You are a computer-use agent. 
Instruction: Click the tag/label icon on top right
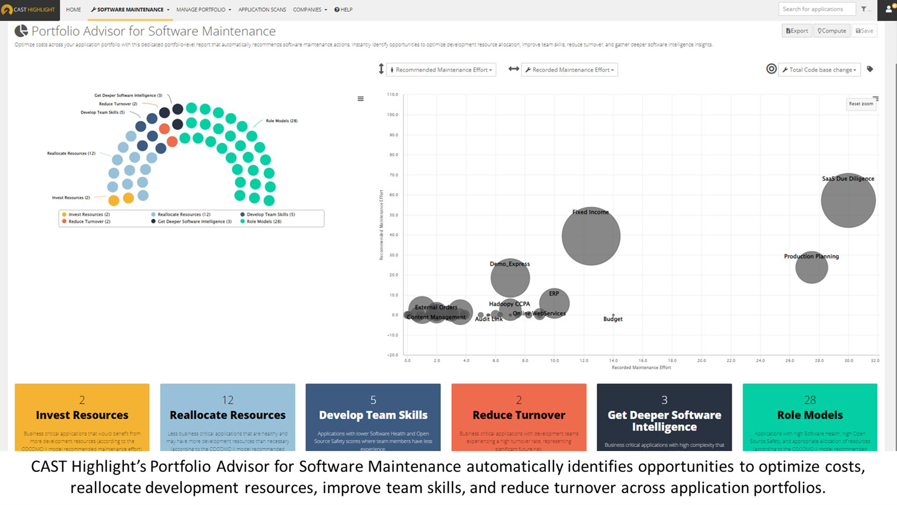point(870,68)
